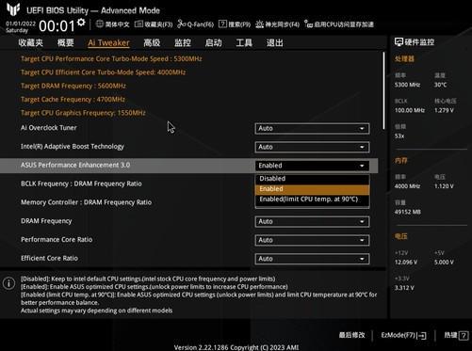Screen dimensions: 472x351
Task: Click the 5.000 V voltage reading
Action: pyautogui.click(x=444, y=263)
